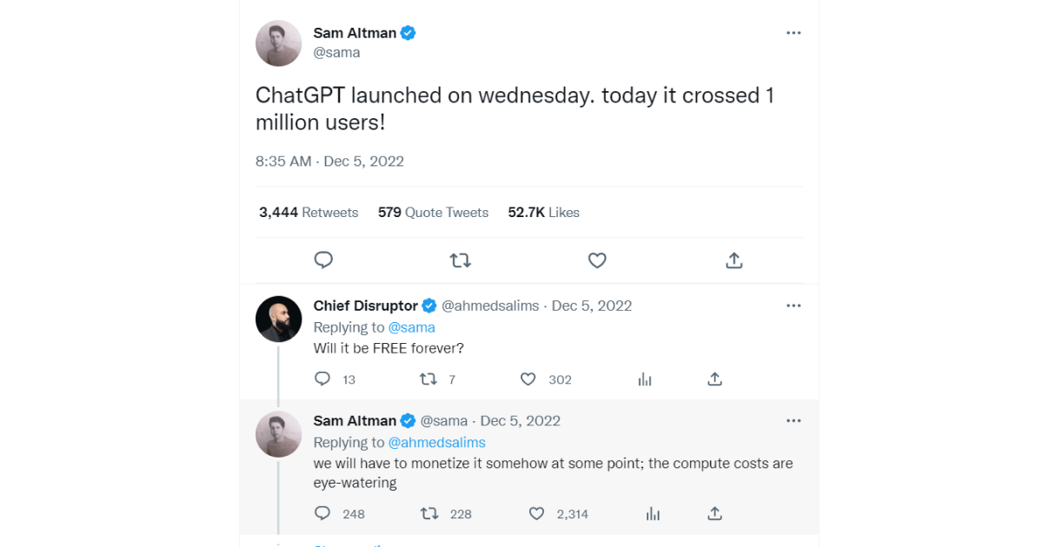This screenshot has height=547, width=1043.
Task: View analytics for Sam Altman's reply
Action: point(653,513)
